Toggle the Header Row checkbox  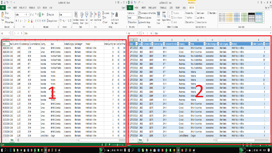point(185,13)
